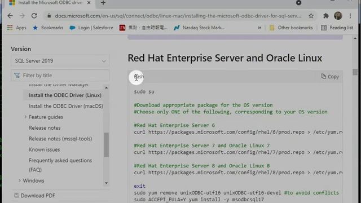Click the sidebar scroll up arrow

coord(106,88)
